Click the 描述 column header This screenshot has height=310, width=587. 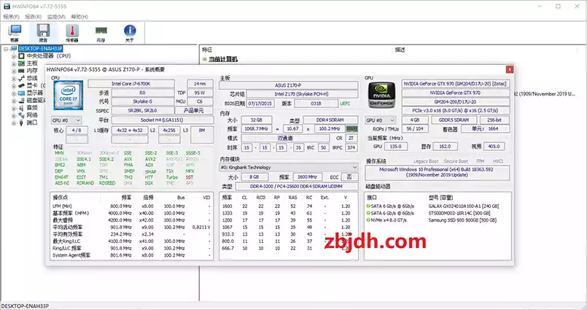(x=400, y=50)
